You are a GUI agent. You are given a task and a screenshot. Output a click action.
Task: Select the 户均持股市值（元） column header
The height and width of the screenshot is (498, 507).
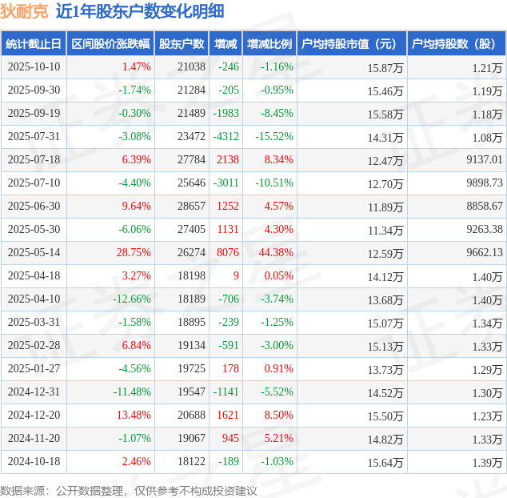tap(352, 44)
